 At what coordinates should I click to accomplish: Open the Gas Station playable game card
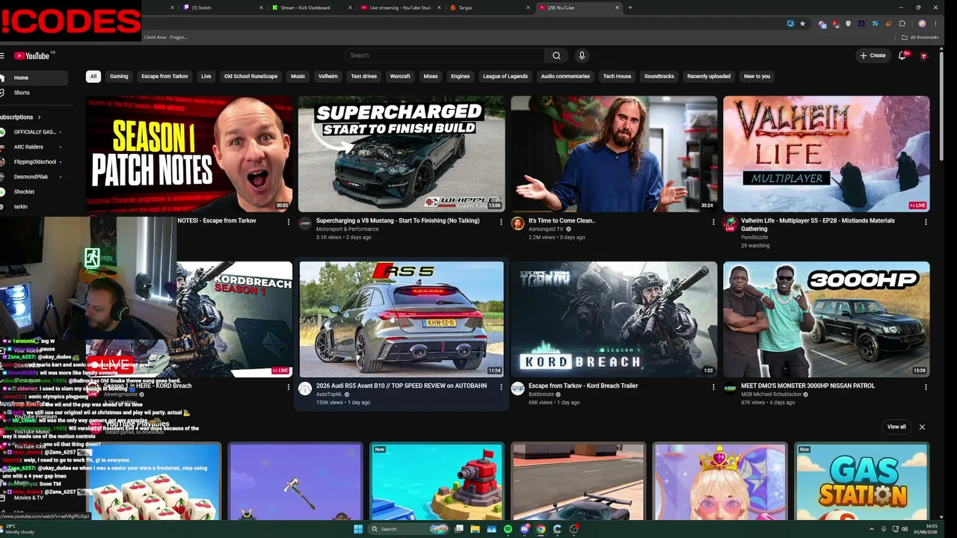[x=862, y=481]
